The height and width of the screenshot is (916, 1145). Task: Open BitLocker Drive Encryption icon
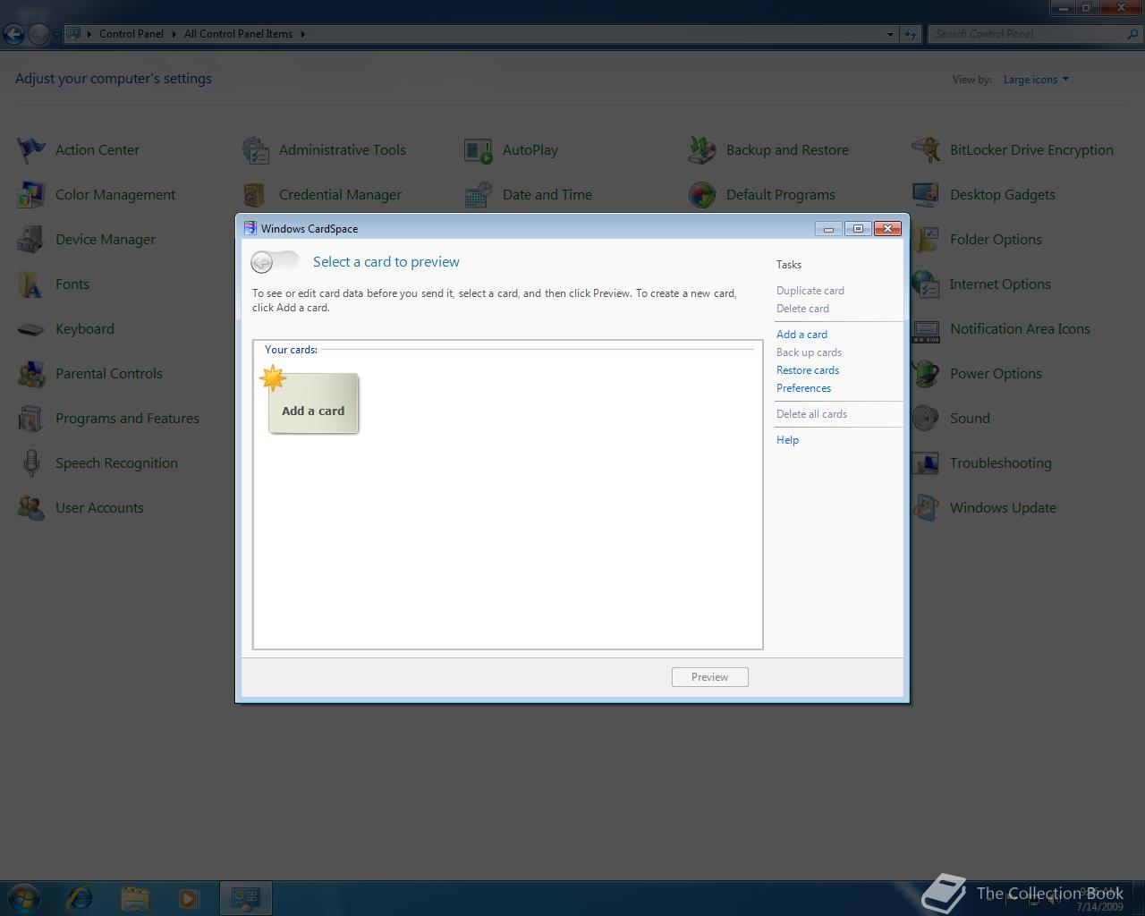pos(926,150)
